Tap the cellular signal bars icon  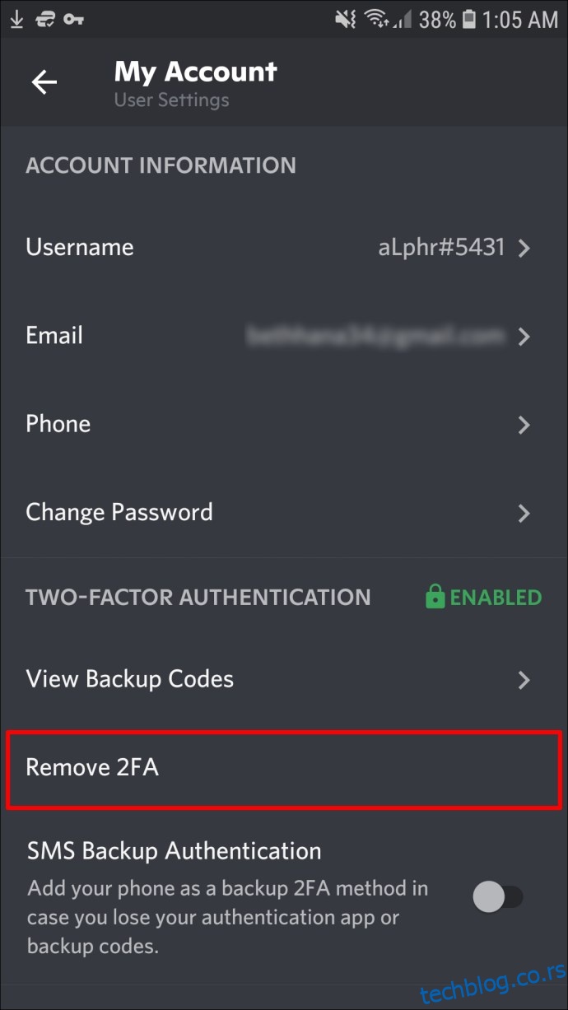(402, 19)
